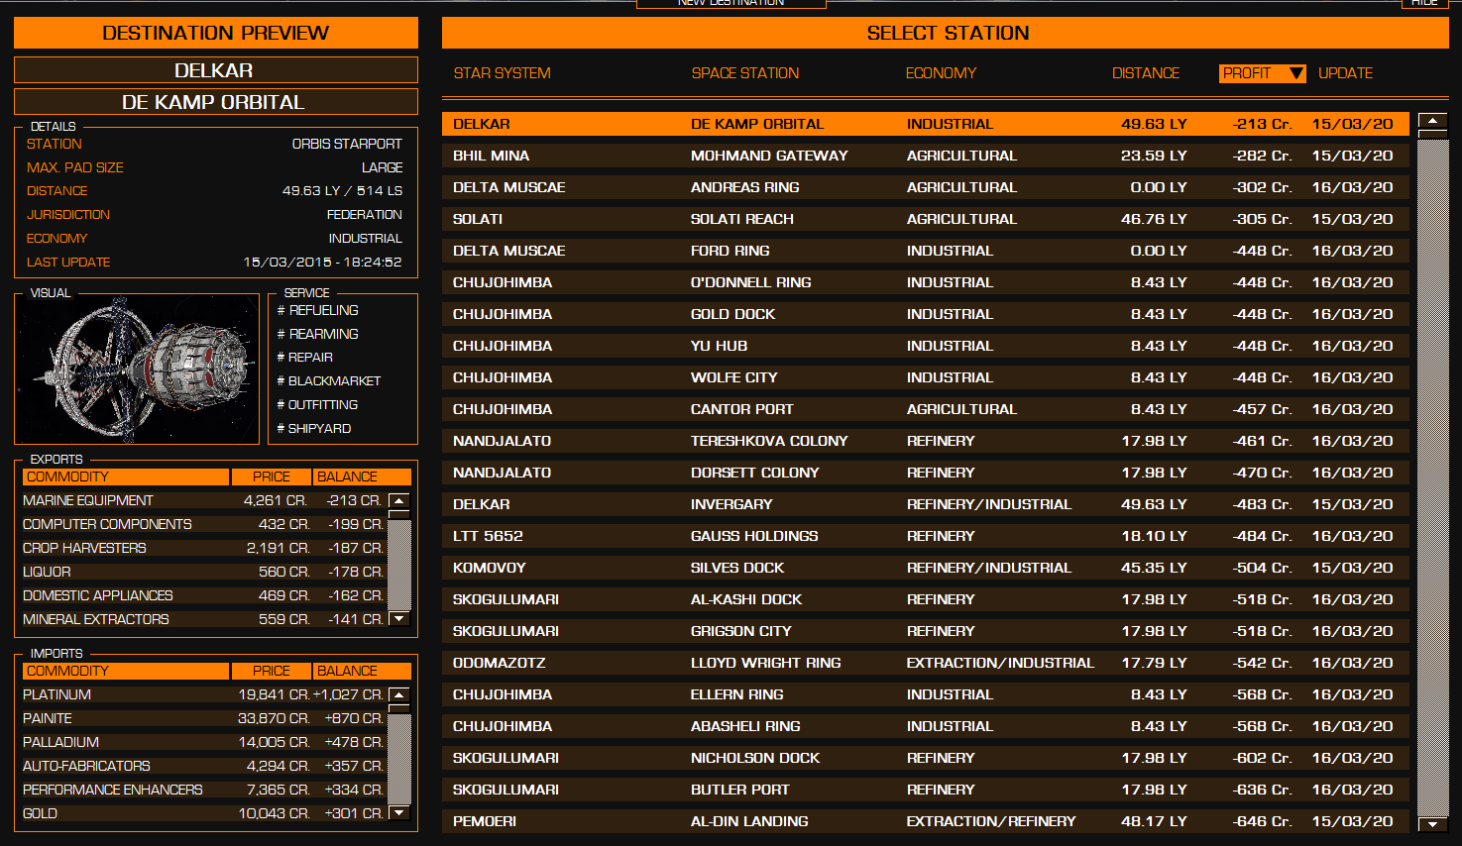Click Palladium import row

point(203,742)
